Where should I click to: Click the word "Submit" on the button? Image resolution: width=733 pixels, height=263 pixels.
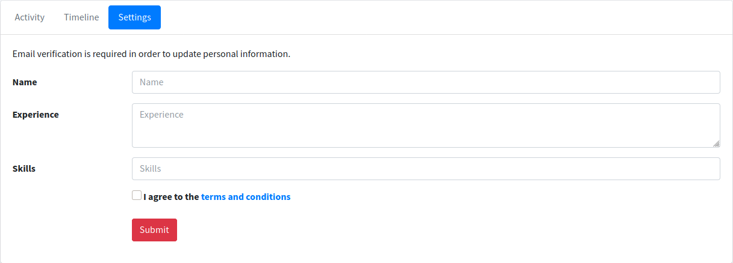click(x=154, y=230)
